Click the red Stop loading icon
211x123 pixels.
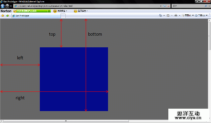point(168,6)
